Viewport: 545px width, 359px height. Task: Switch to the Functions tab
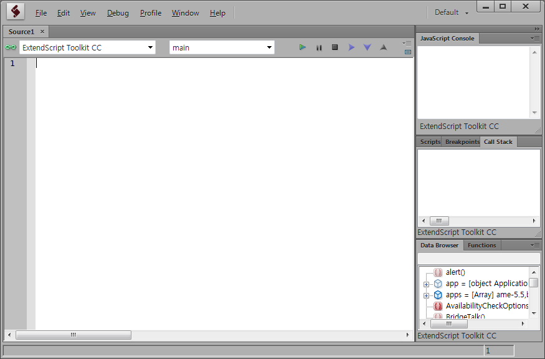[481, 245]
